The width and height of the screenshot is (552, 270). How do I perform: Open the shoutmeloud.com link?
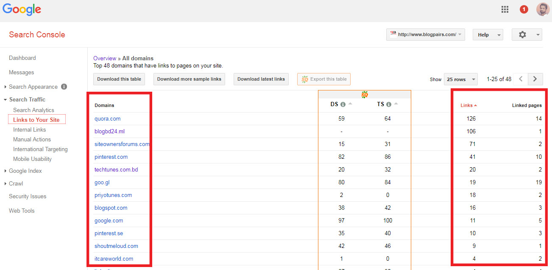(116, 246)
